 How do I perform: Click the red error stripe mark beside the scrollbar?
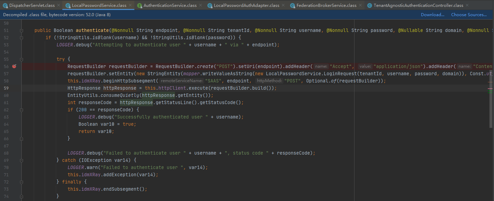[x=490, y=89]
